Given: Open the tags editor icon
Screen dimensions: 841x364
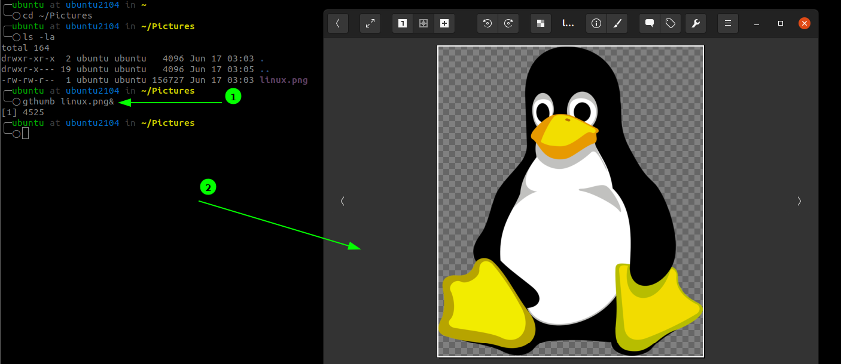Looking at the screenshot, I should pyautogui.click(x=671, y=23).
